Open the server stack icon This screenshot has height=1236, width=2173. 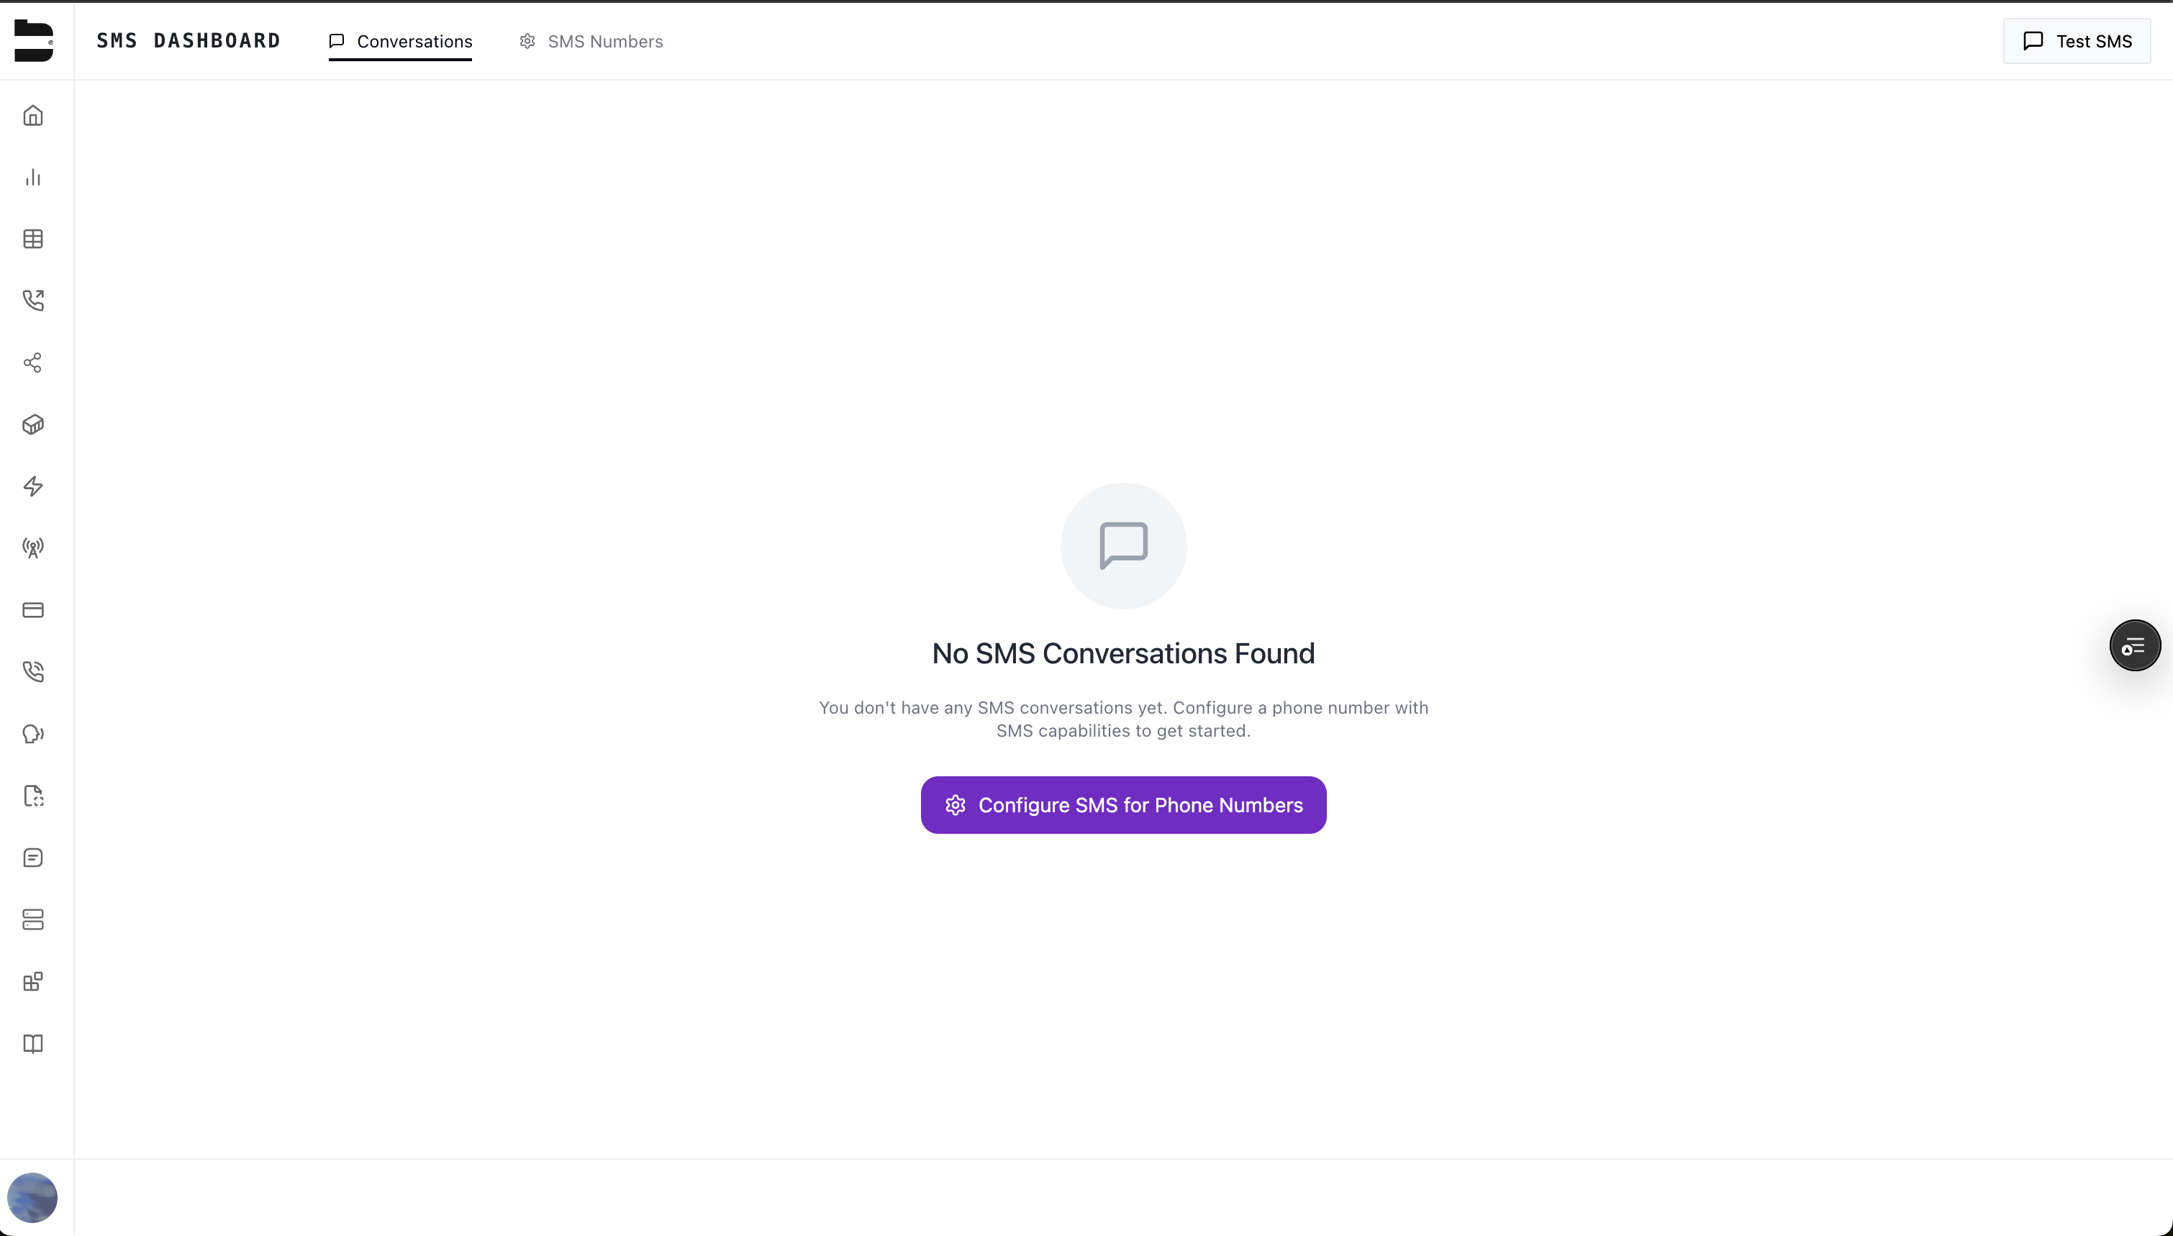tap(33, 919)
